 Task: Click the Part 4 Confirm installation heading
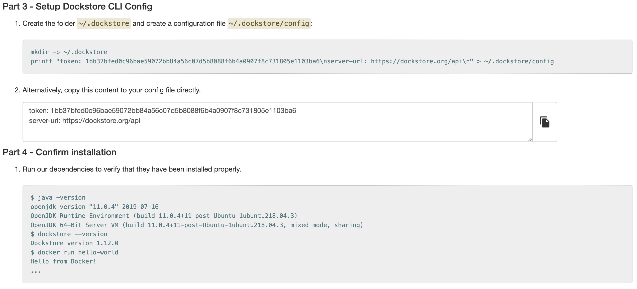pyautogui.click(x=59, y=152)
